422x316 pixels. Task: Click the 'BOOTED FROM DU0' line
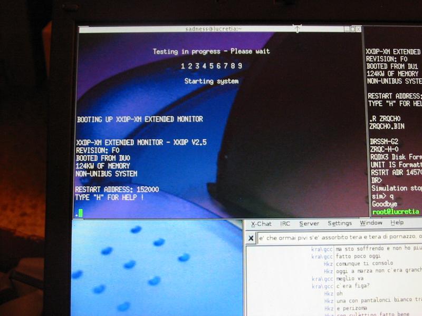point(103,158)
